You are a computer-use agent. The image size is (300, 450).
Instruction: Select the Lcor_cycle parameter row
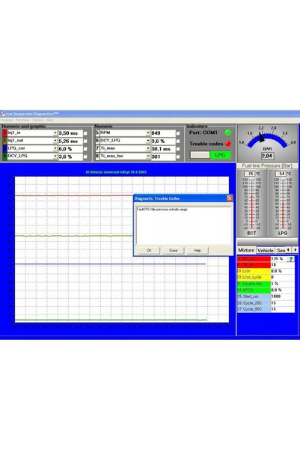coord(266,277)
